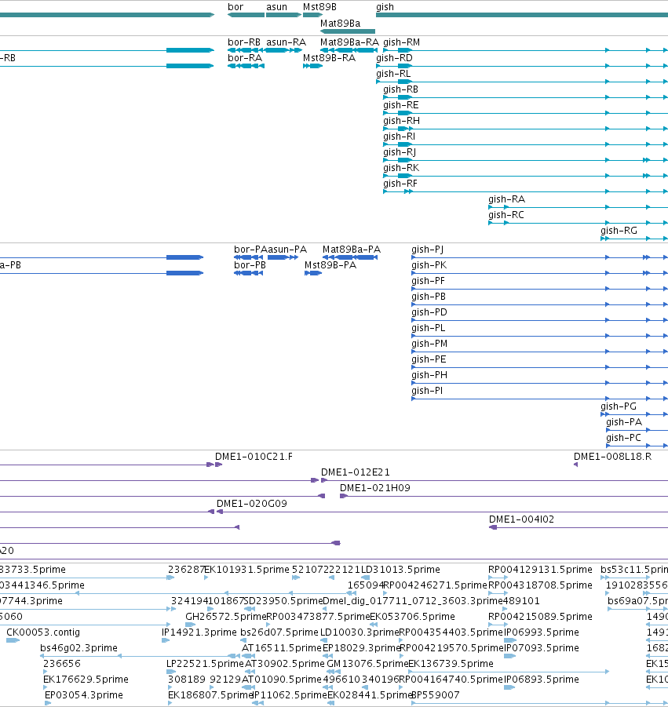Viewport: 668px width, 707px height.
Task: Select transcript gish-RG
Action: click(619, 231)
